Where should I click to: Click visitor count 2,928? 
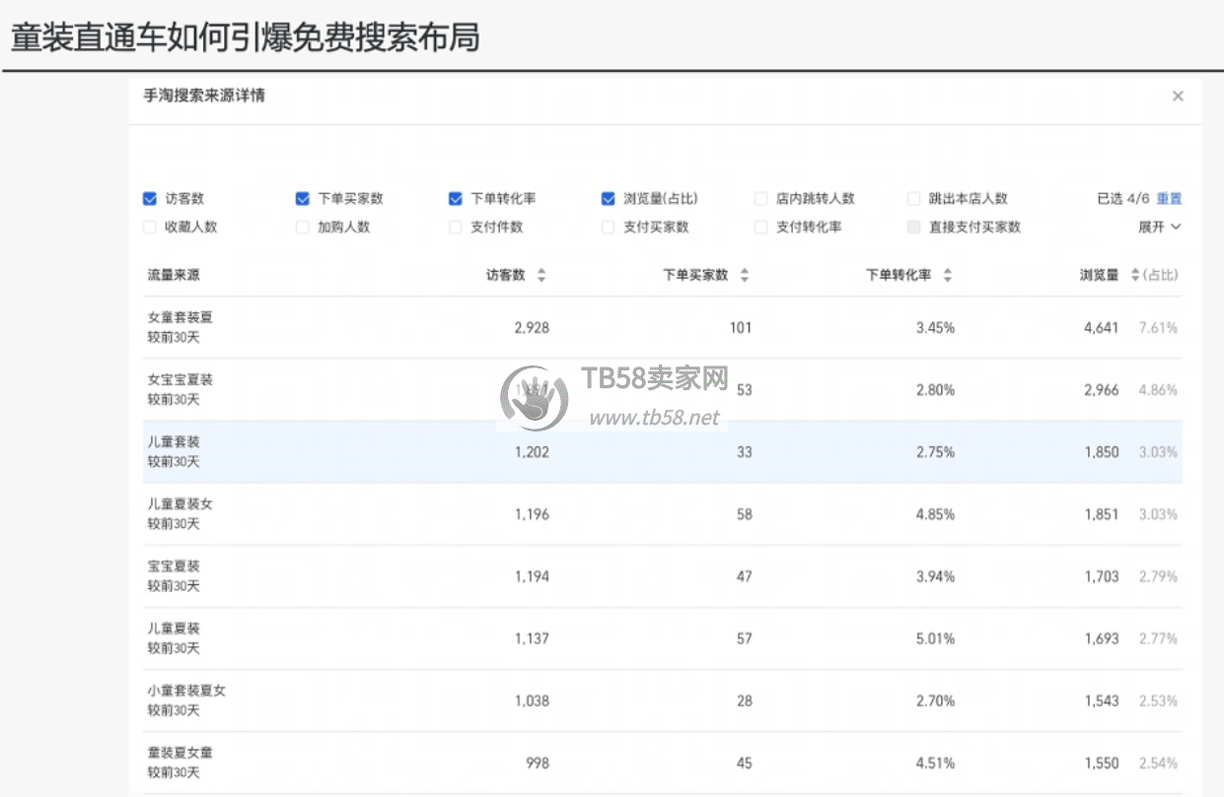pyautogui.click(x=532, y=328)
